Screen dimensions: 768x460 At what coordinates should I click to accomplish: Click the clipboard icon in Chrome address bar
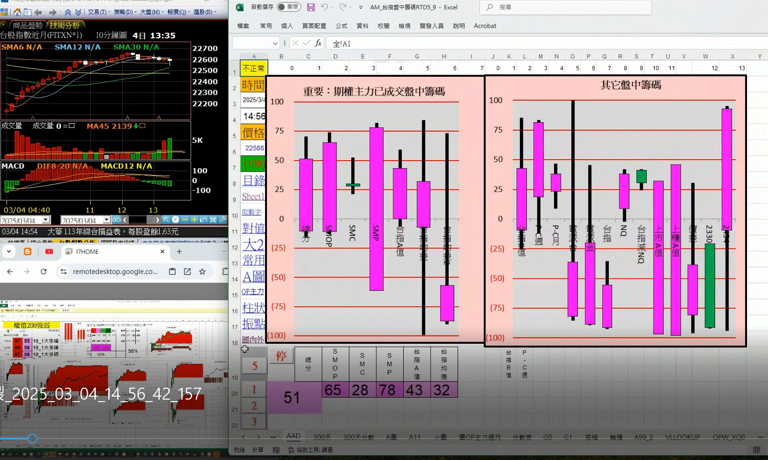coord(172,271)
